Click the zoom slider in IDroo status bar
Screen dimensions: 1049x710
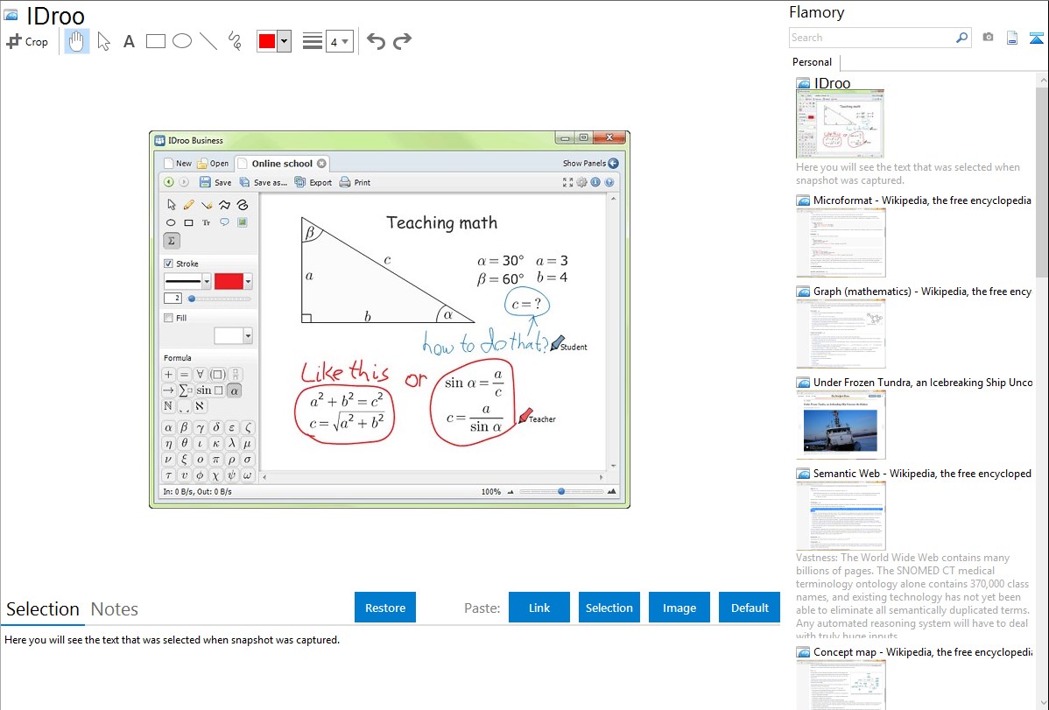pyautogui.click(x=561, y=491)
